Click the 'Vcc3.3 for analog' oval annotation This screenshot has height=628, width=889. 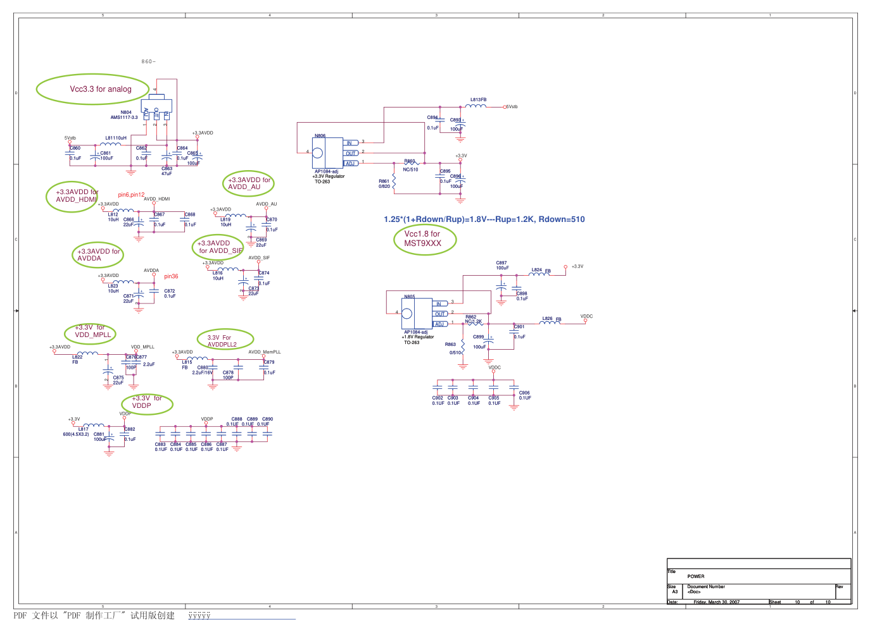click(x=93, y=89)
